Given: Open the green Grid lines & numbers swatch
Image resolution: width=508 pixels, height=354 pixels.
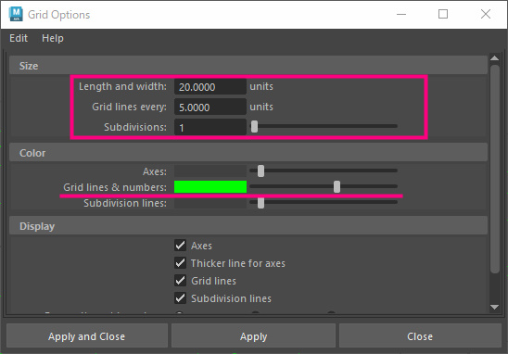Looking at the screenshot, I should 210,187.
